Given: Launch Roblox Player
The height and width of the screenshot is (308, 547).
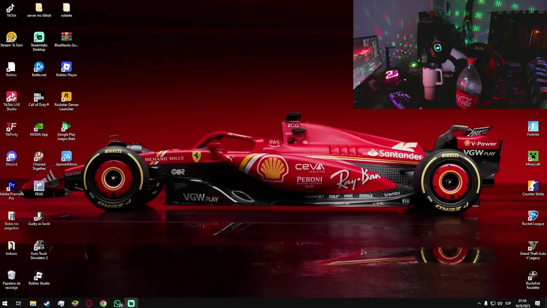Looking at the screenshot, I should tap(66, 70).
